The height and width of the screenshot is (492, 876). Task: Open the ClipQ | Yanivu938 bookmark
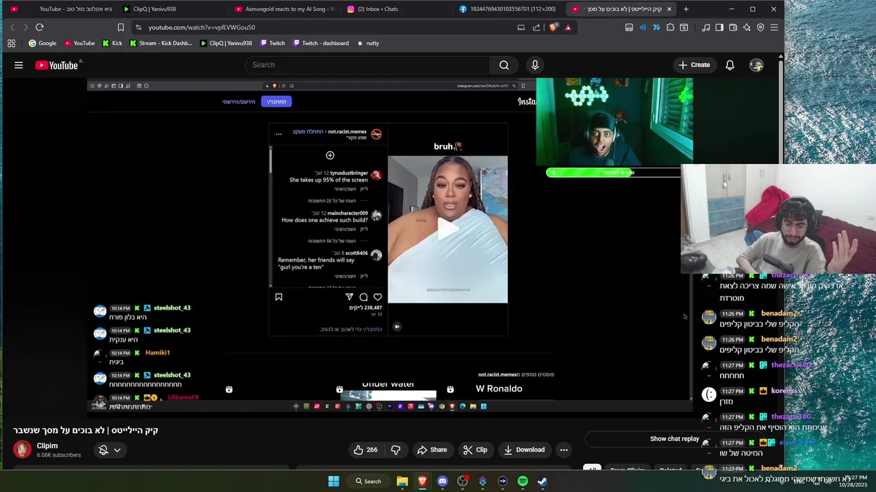226,43
